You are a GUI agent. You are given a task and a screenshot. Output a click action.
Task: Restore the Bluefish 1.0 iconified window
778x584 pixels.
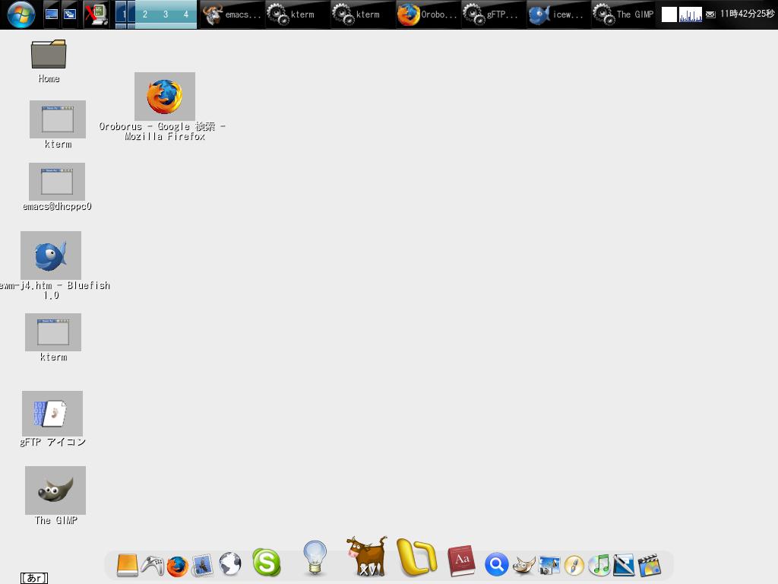tap(51, 256)
